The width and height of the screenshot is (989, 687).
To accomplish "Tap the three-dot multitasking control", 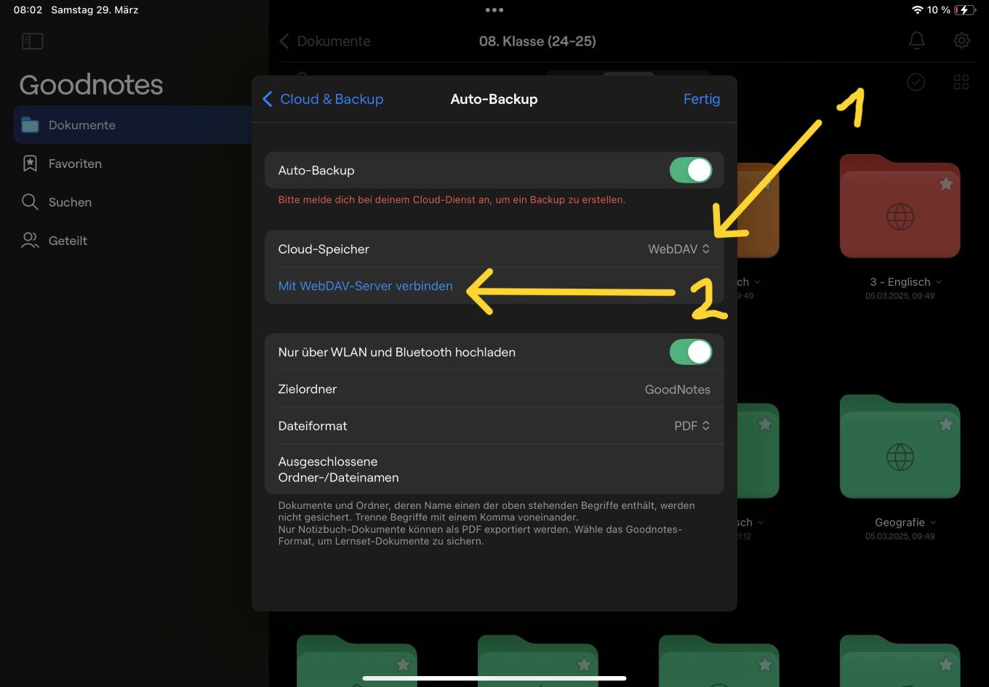I will [x=494, y=10].
